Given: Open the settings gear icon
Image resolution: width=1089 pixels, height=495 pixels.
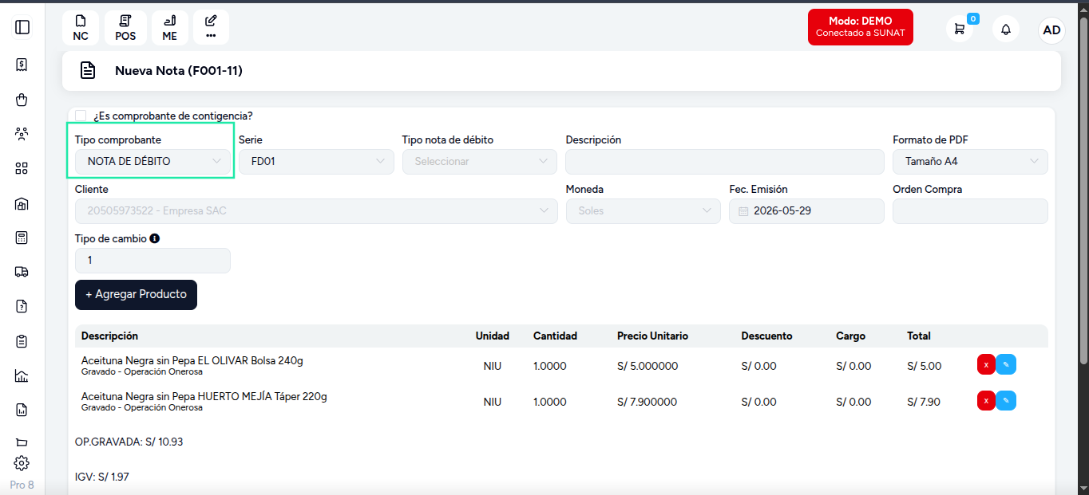Looking at the screenshot, I should pos(22,463).
